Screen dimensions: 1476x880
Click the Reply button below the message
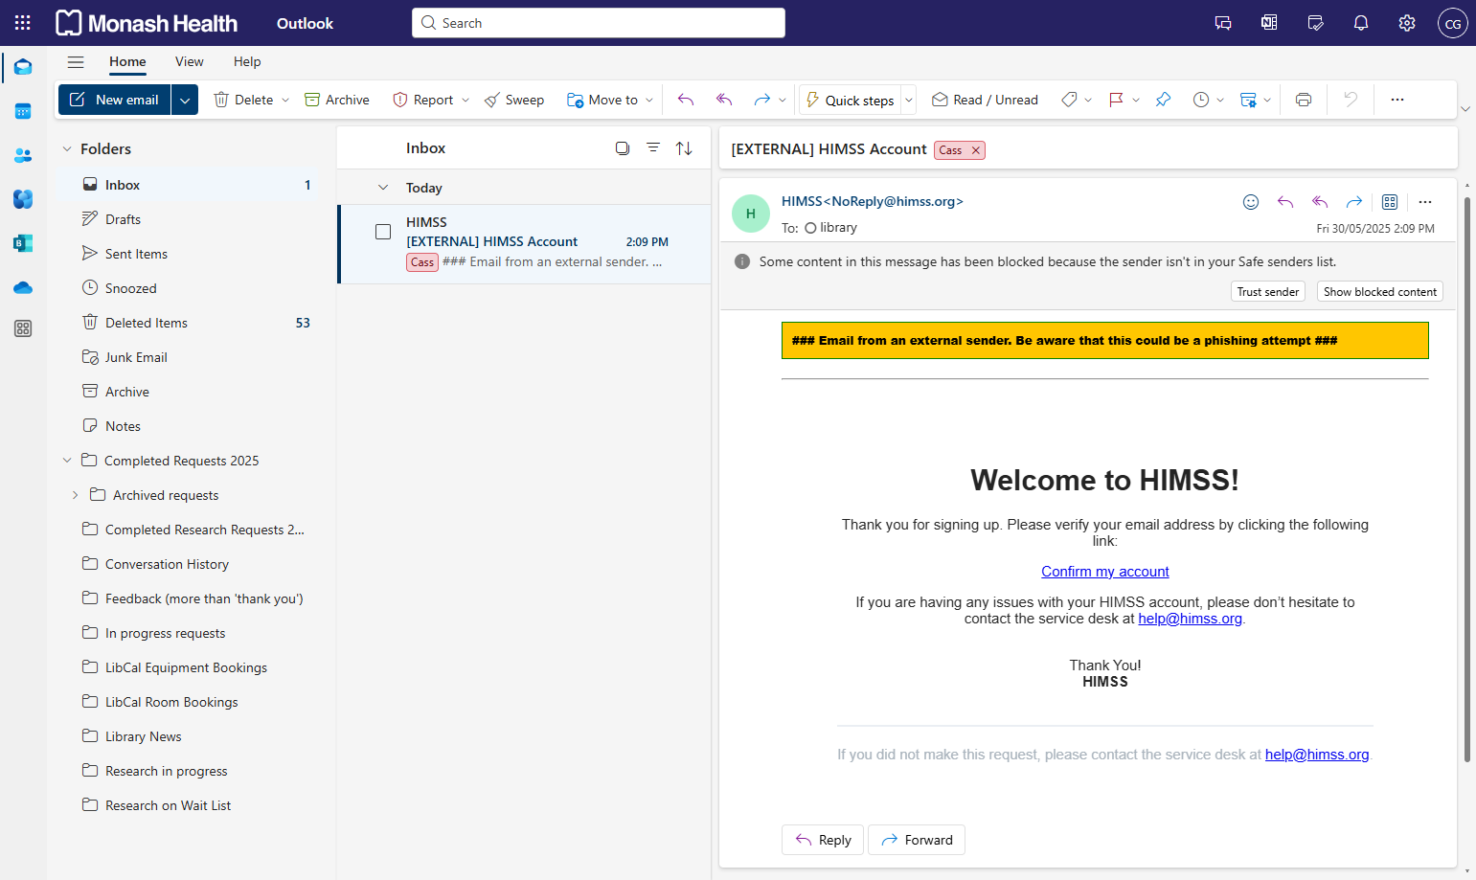point(823,840)
